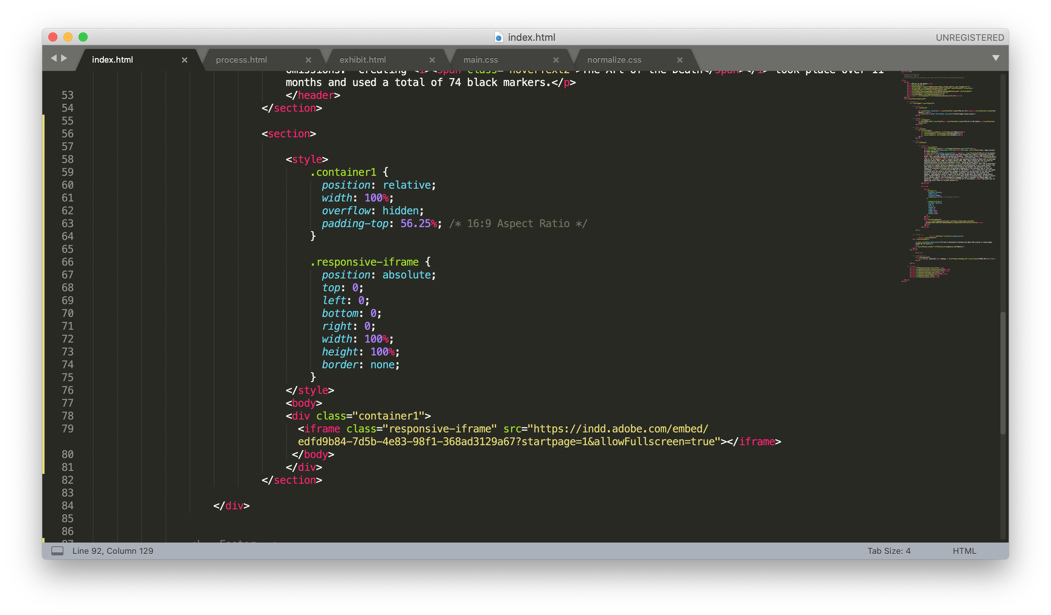The image size is (1051, 615).
Task: Switch to the process.html tab
Action: [242, 60]
